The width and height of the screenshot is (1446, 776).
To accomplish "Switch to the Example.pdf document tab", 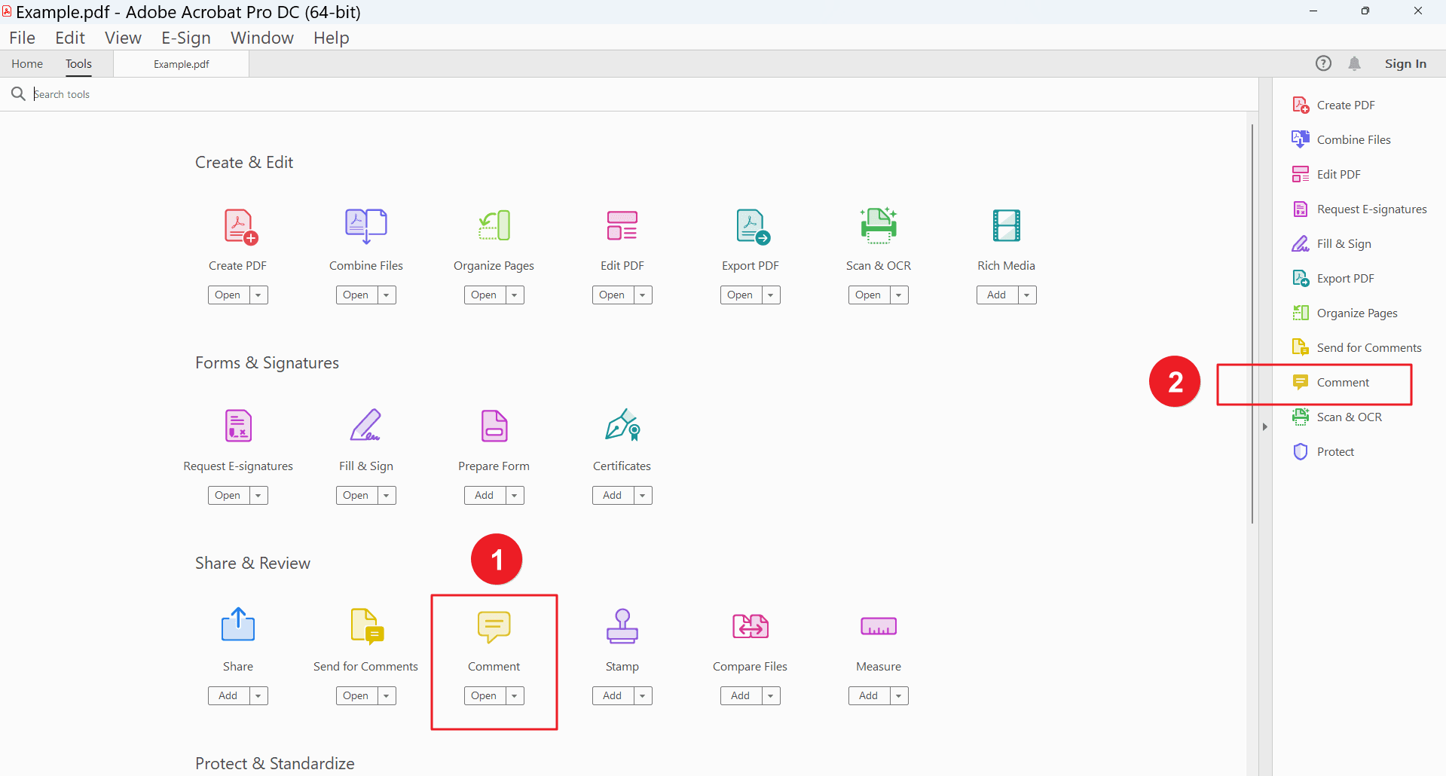I will [x=182, y=64].
